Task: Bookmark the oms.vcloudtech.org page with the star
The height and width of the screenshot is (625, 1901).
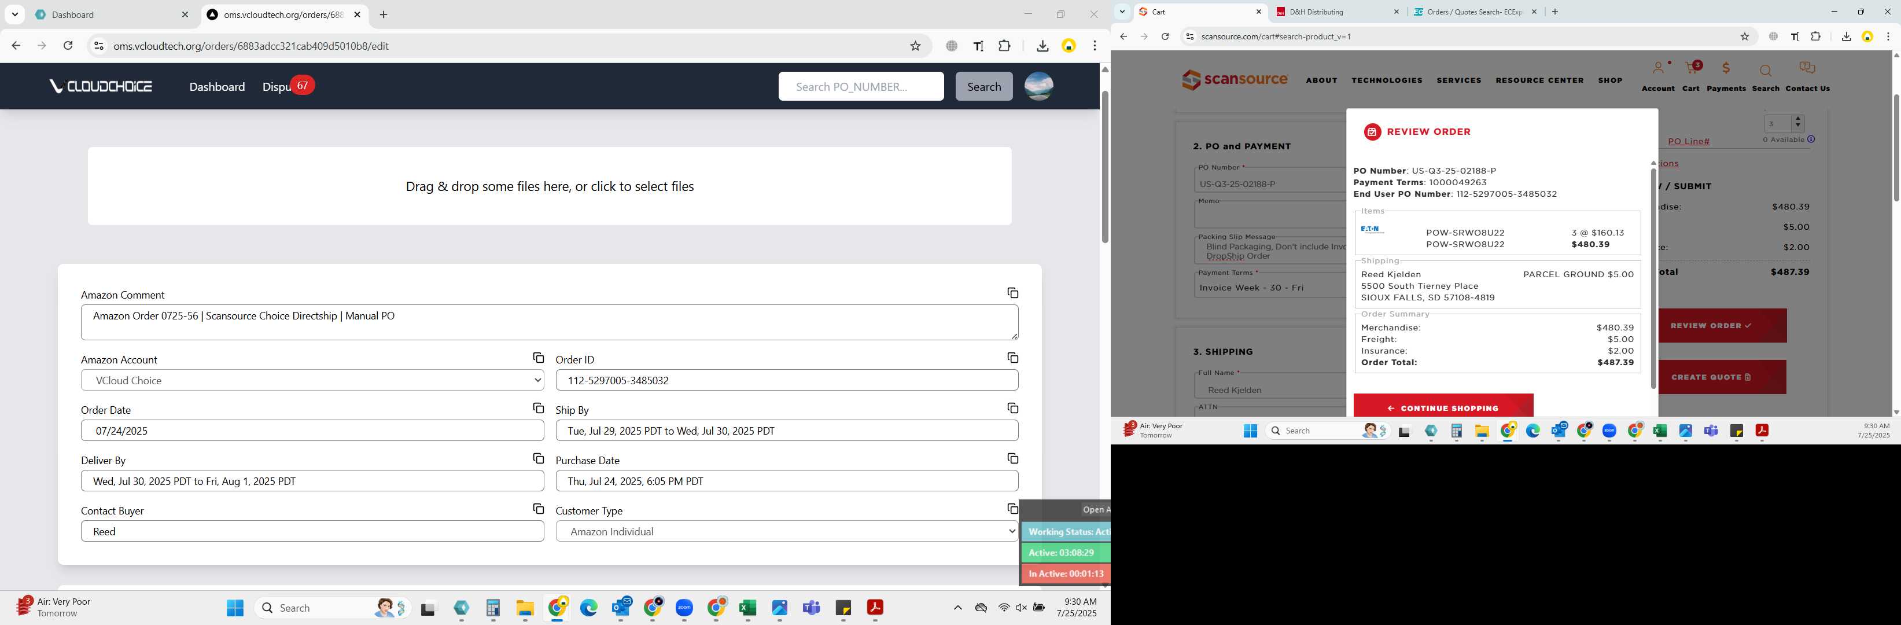Action: (915, 46)
